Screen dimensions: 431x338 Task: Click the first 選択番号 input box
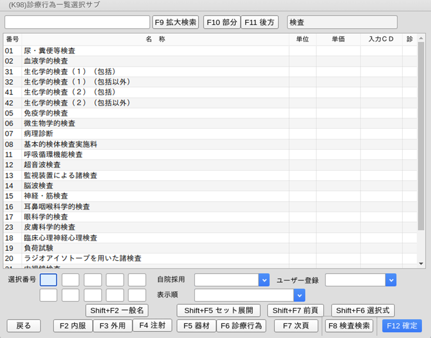48,280
